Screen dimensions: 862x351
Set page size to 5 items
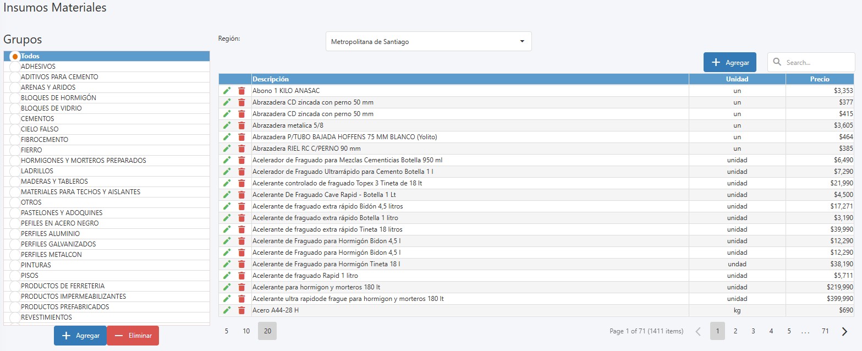pyautogui.click(x=227, y=331)
